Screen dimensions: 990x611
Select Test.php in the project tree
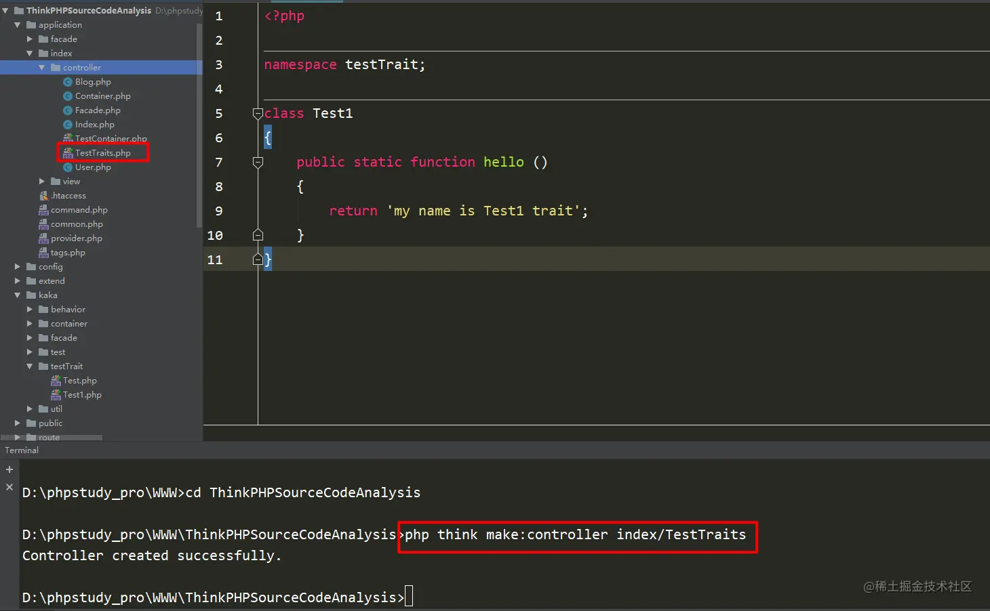pos(80,381)
